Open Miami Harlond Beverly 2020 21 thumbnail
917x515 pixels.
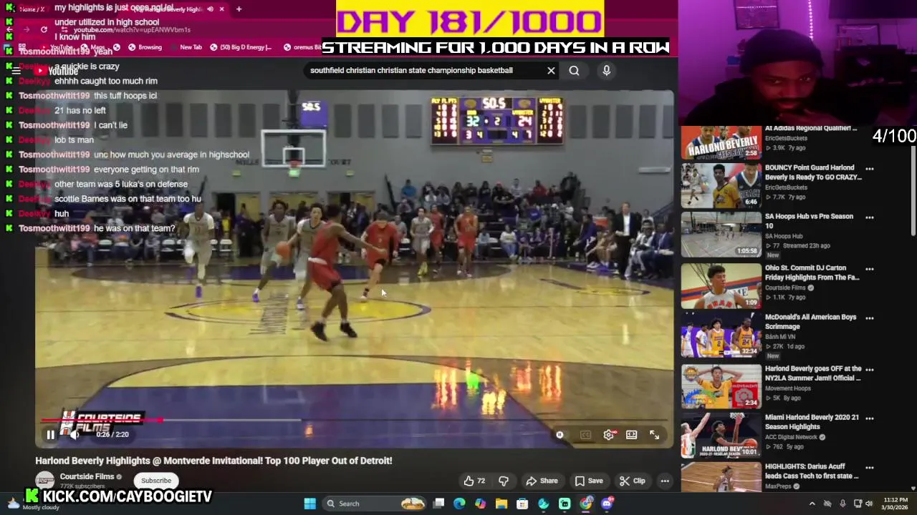click(721, 435)
